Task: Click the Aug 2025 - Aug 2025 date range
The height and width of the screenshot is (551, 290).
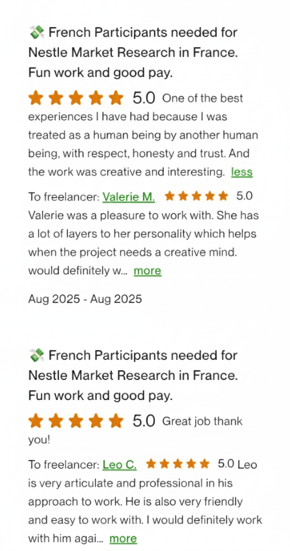Action: pyautogui.click(x=85, y=299)
